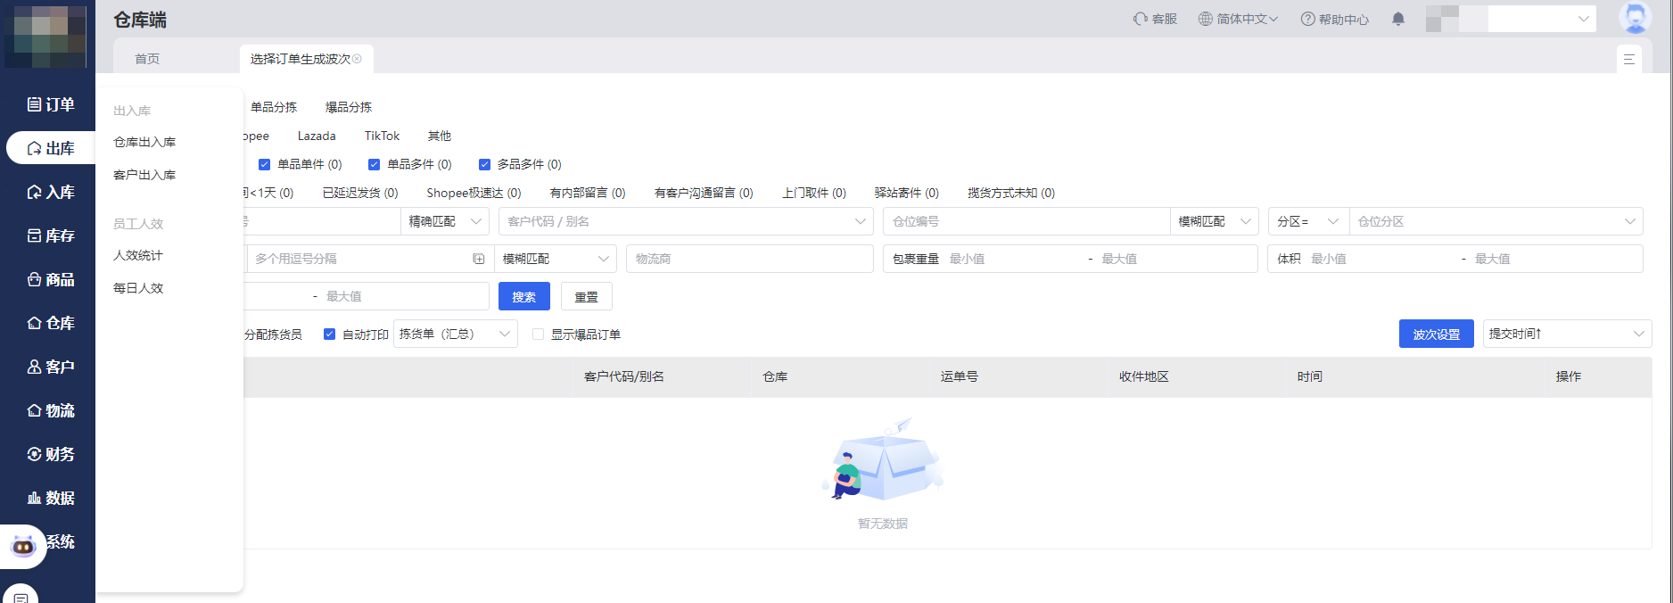Expand 客户代码 / 别名 dropdown

click(686, 221)
